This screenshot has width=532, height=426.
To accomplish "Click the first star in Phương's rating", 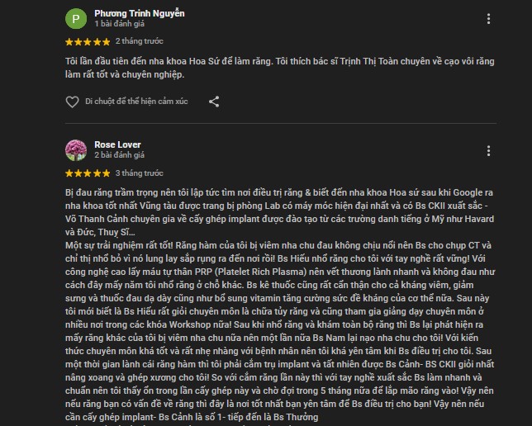I will [69, 40].
